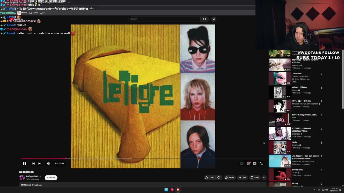
Task: Open more actions menu below video
Action: click(264, 177)
